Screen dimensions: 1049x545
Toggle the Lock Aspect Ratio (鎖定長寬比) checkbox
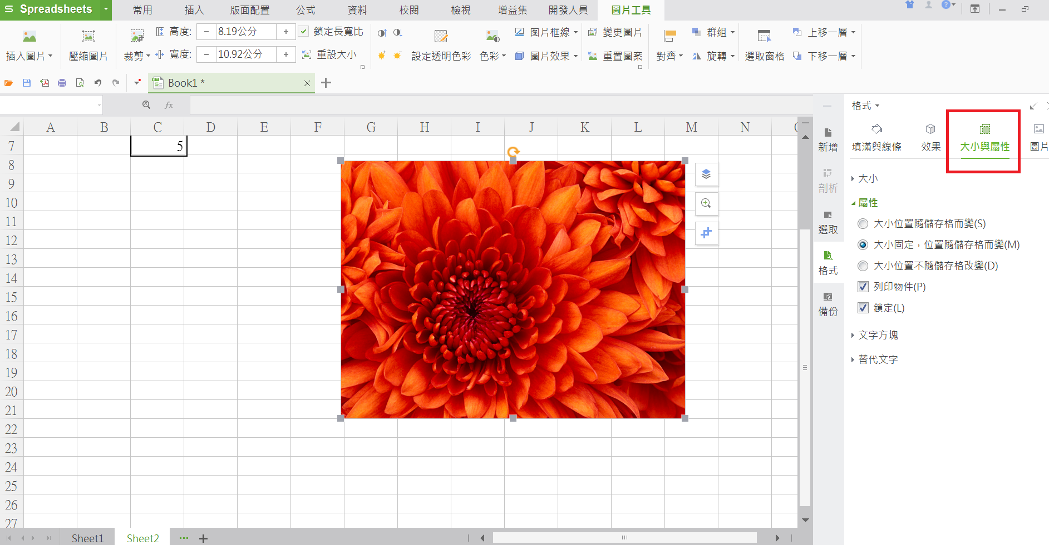304,32
